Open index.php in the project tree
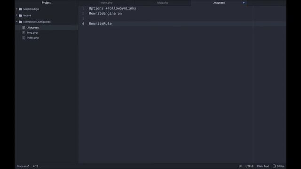Screen dimensions: 301x169 [x=33, y=38]
